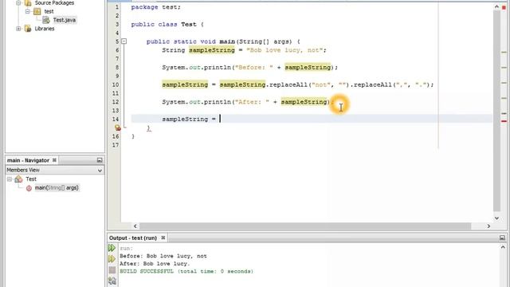Open the Members View dropdown

(x=55, y=170)
